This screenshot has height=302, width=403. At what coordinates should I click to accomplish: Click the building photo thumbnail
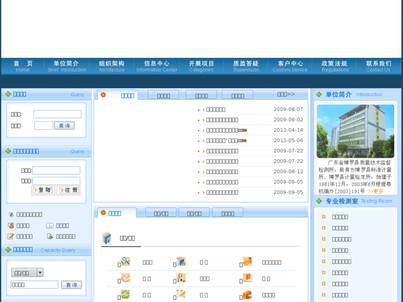[355, 131]
